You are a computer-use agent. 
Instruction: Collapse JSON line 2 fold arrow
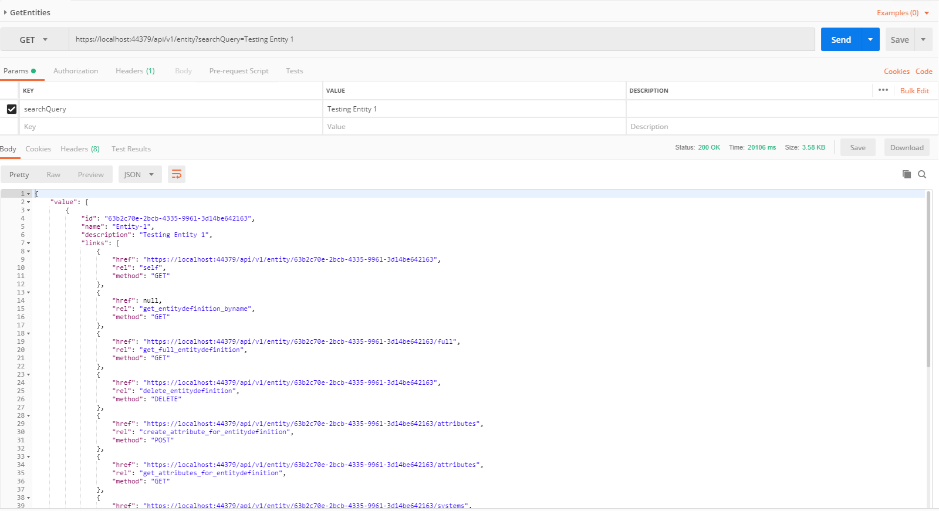click(29, 202)
